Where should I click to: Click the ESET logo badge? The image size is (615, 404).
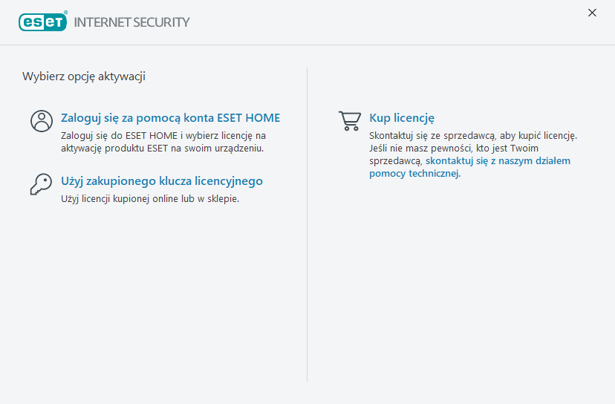click(42, 22)
